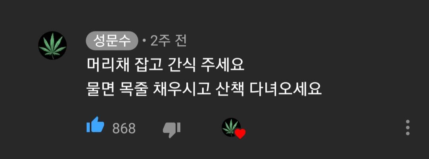Click the word 잡고 in first line
Image resolution: width=429 pixels, height=159 pixels.
tap(150, 66)
